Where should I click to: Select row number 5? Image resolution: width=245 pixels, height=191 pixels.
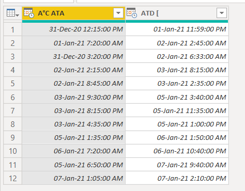pos(12,84)
